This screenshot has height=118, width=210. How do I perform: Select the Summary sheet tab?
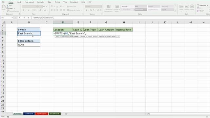tap(18, 114)
